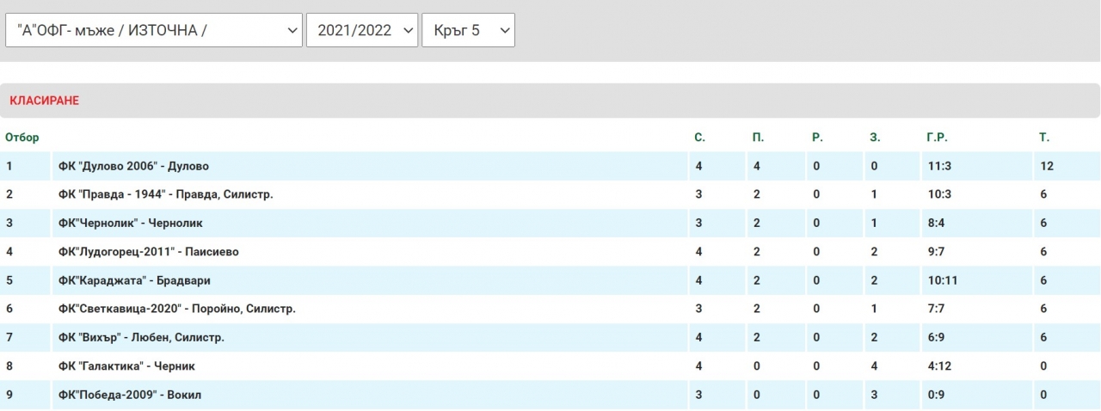Expand the Кръг 5 round selector

(468, 31)
